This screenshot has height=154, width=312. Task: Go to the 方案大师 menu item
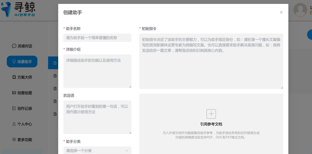pos(25,77)
